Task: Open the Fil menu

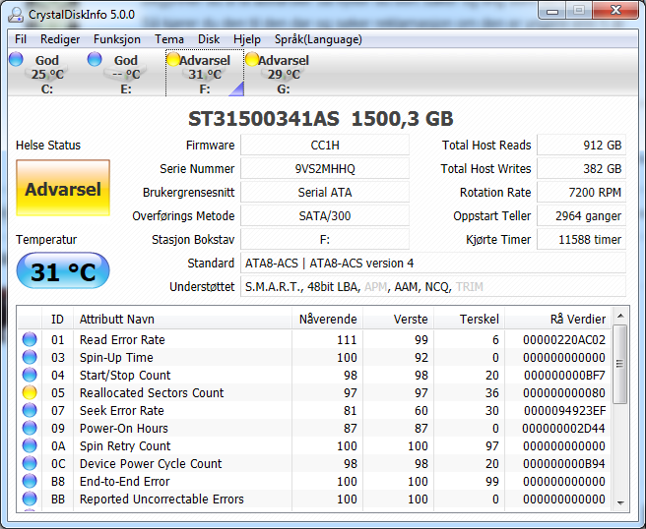Action: click(x=21, y=39)
